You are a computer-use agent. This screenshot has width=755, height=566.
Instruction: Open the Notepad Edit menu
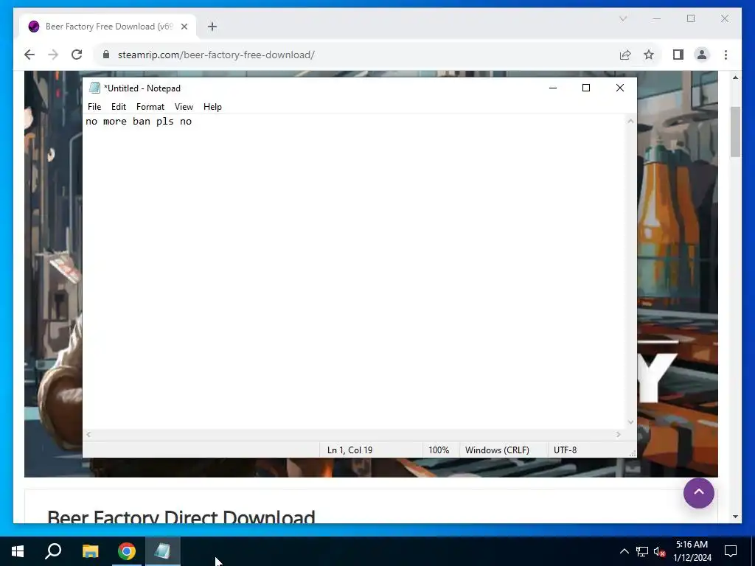tap(119, 107)
